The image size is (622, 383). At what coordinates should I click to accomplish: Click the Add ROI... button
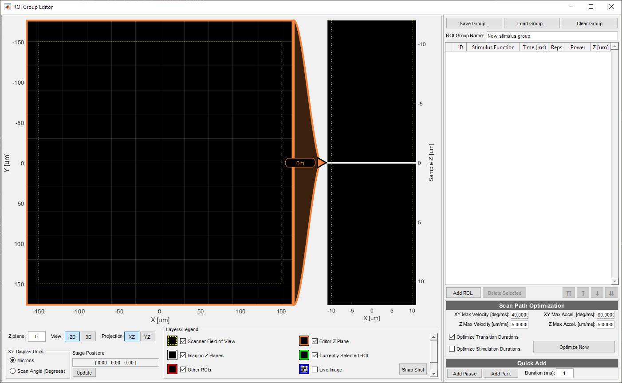[x=464, y=293]
